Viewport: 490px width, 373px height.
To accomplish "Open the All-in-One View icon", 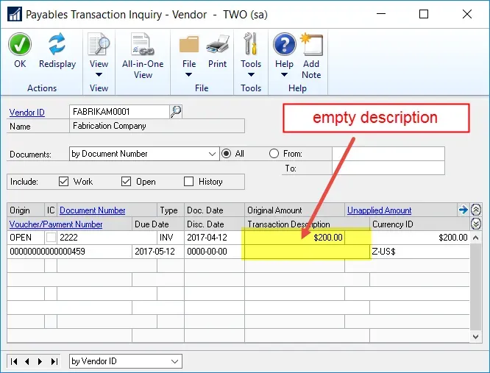I will [x=143, y=46].
